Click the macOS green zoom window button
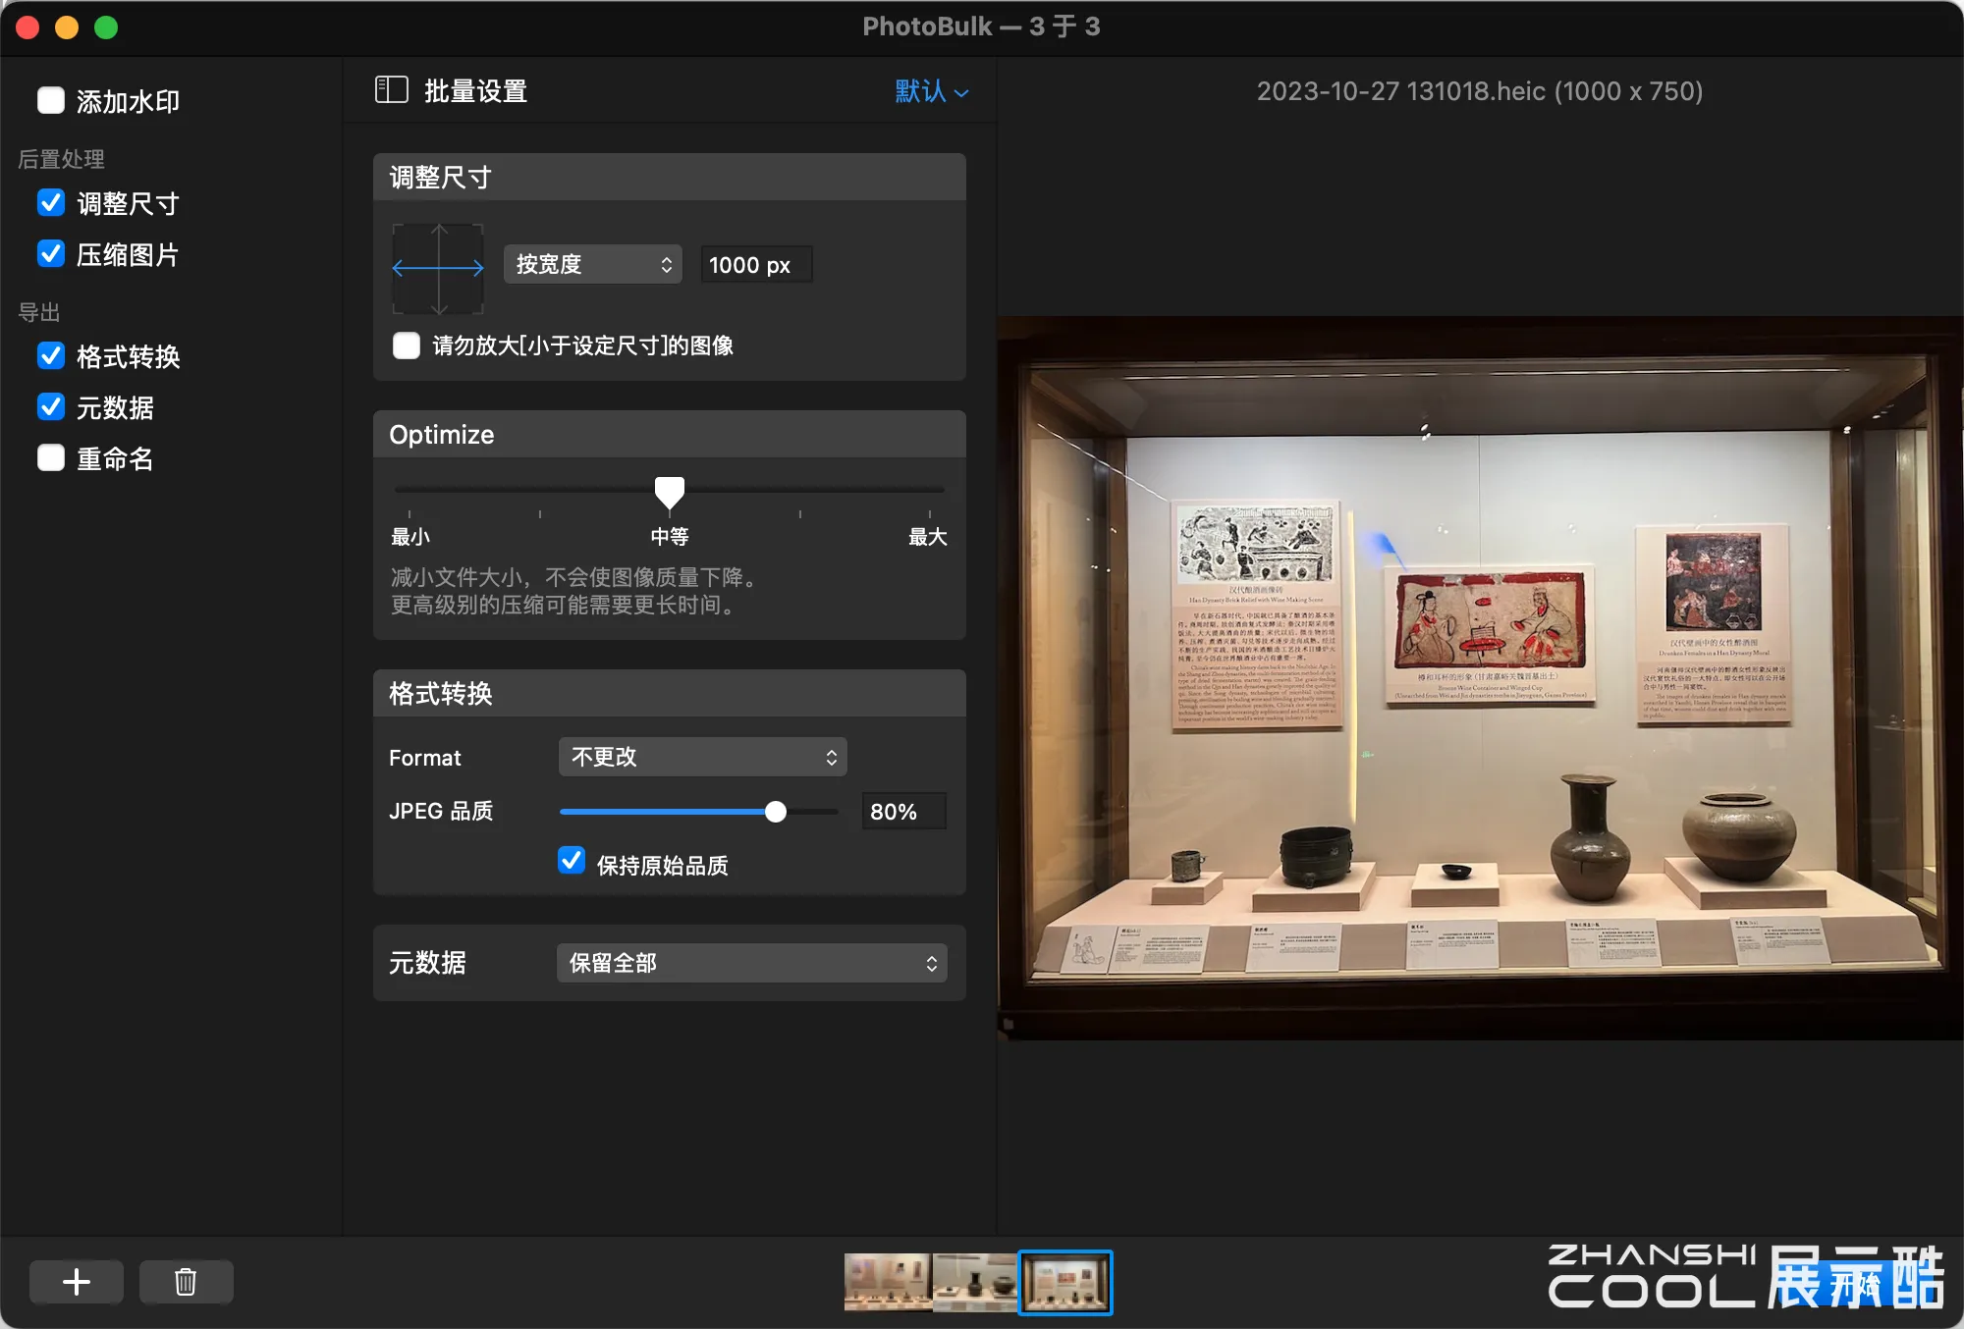Image resolution: width=1964 pixels, height=1329 pixels. (106, 27)
